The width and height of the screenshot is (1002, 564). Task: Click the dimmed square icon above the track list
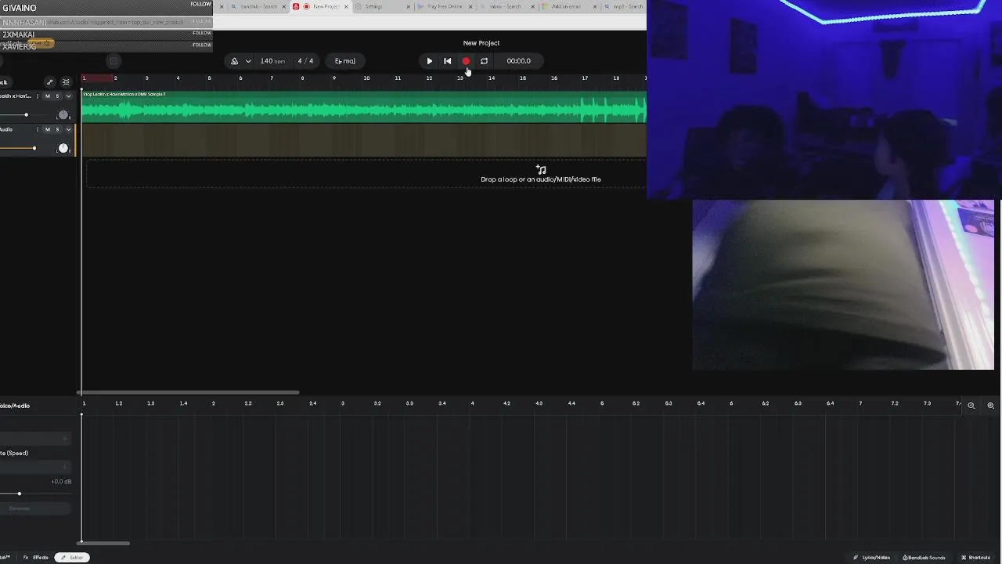pyautogui.click(x=114, y=61)
